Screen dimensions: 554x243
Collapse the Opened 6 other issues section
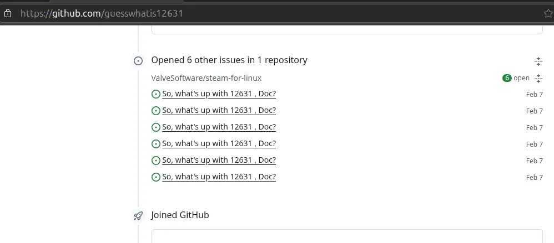click(538, 61)
